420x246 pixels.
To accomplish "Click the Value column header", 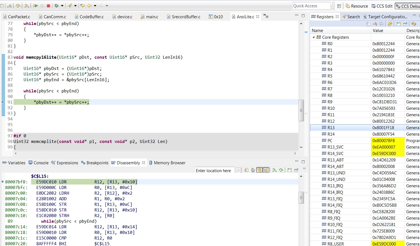I will (x=388, y=30).
